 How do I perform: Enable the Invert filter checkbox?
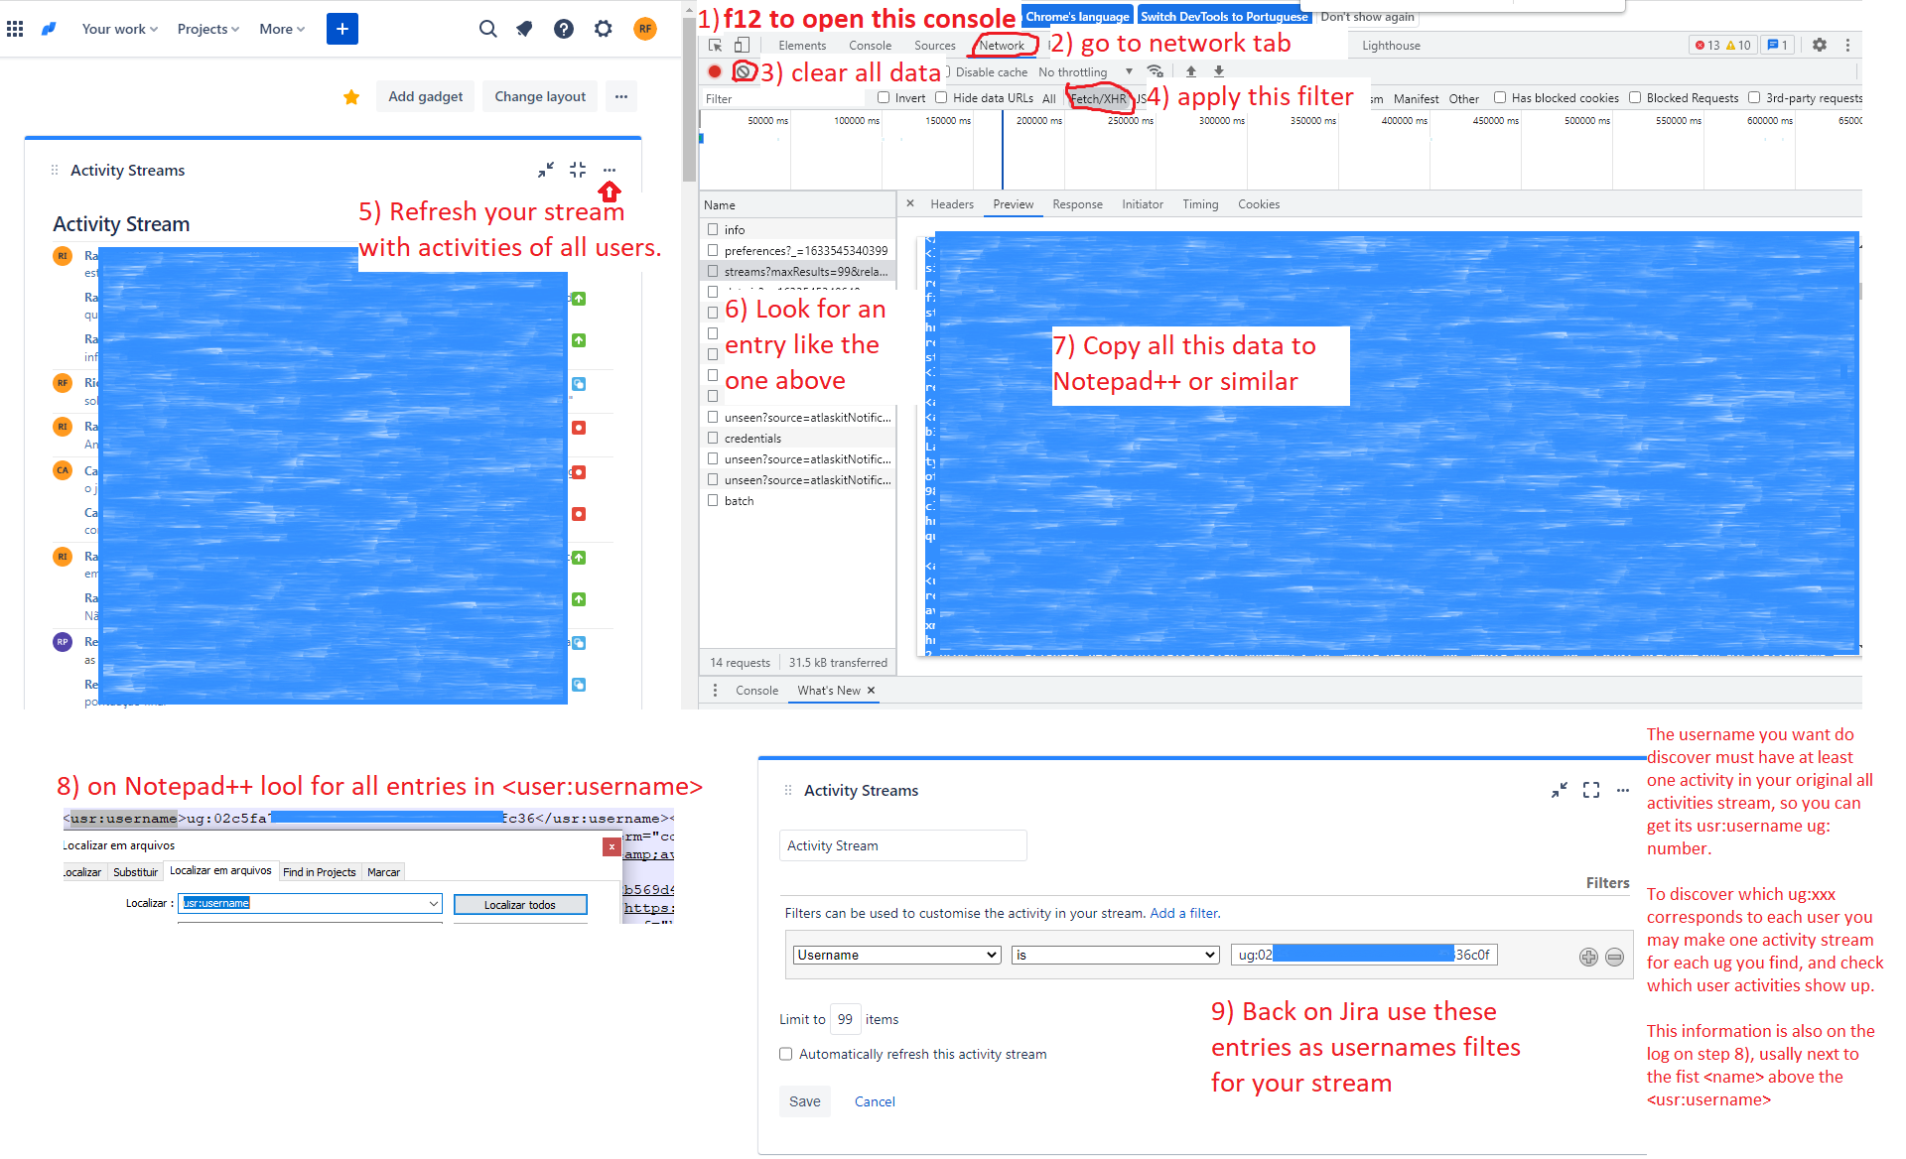point(884,97)
